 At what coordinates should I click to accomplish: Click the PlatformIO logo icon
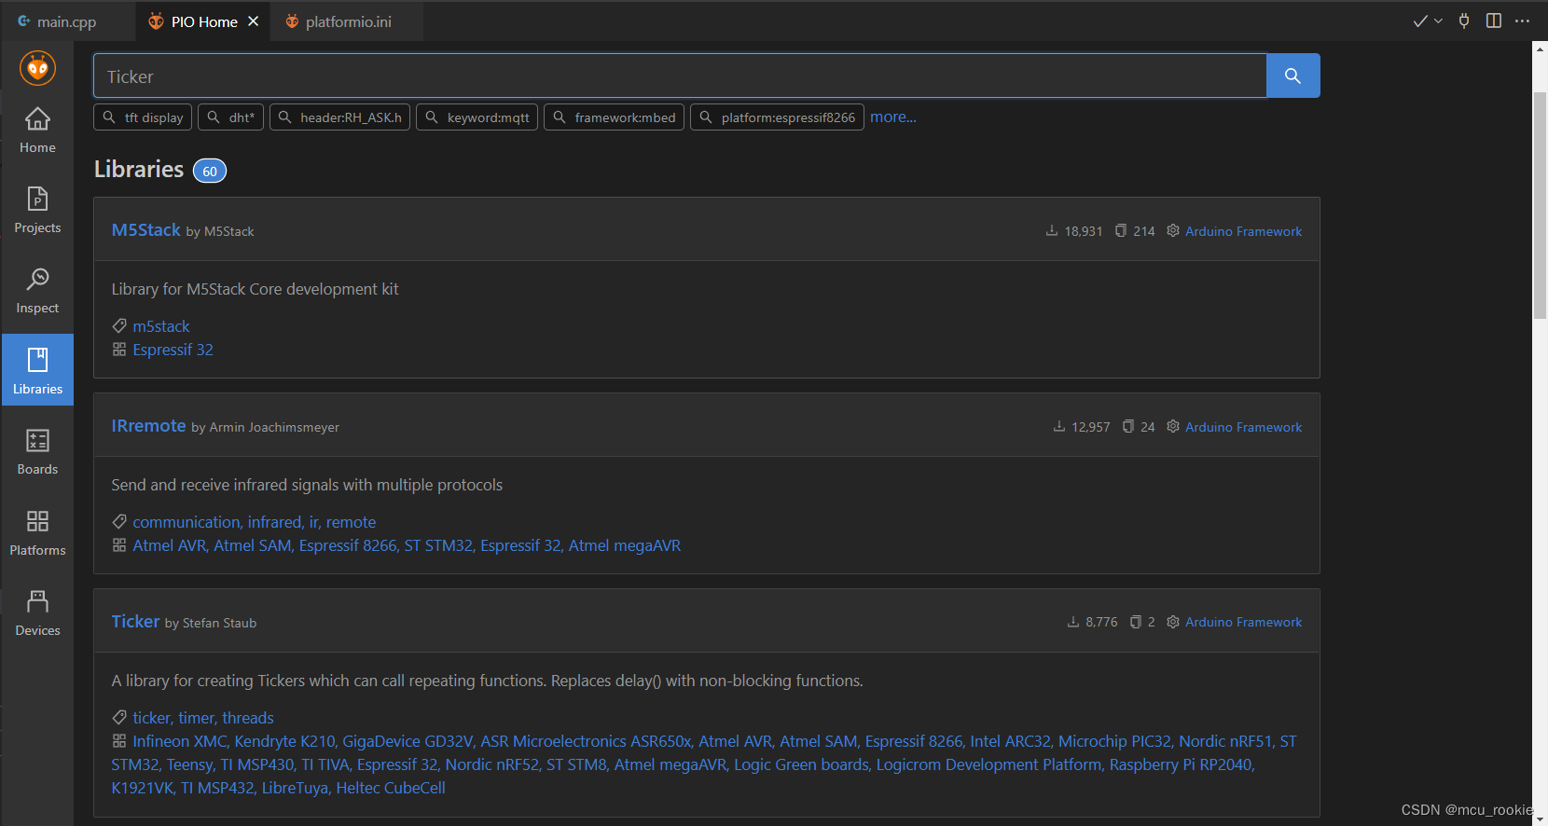click(x=37, y=68)
